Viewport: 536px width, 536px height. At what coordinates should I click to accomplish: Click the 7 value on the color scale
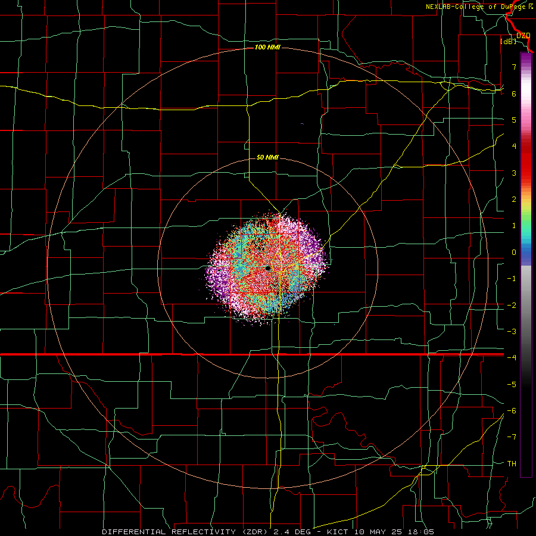pyautogui.click(x=514, y=67)
